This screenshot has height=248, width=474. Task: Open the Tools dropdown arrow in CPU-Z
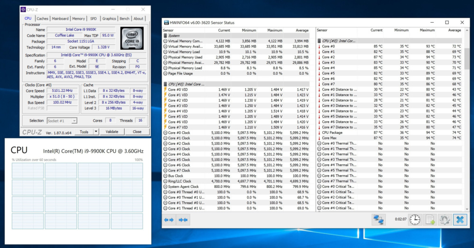coord(96,132)
